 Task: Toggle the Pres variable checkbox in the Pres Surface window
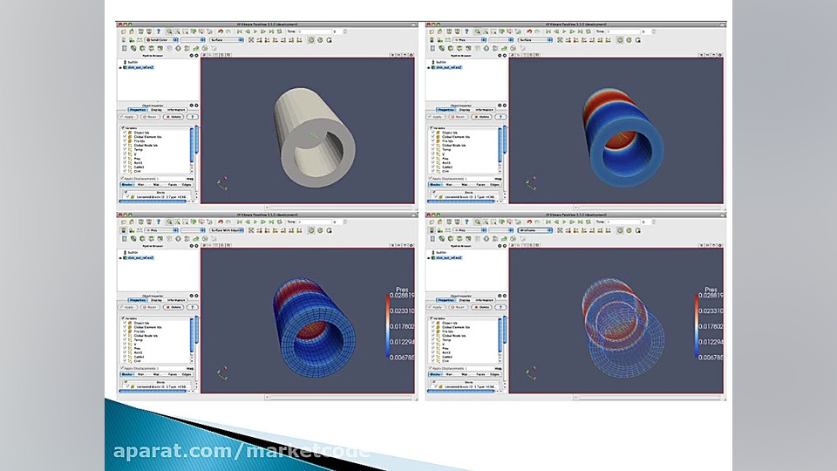[433, 159]
